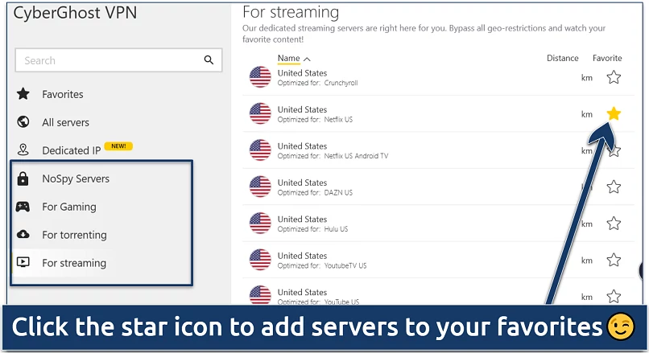
Task: Sort by the Distance column header
Action: click(x=563, y=58)
